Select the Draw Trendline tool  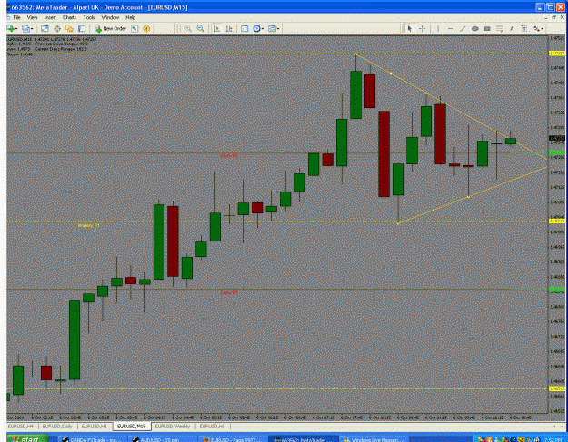pos(463,28)
